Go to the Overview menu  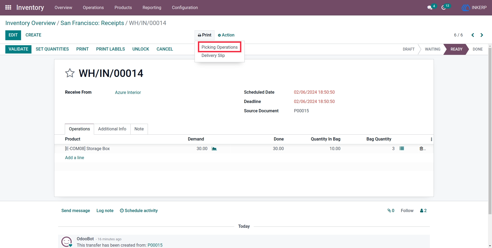click(x=63, y=7)
